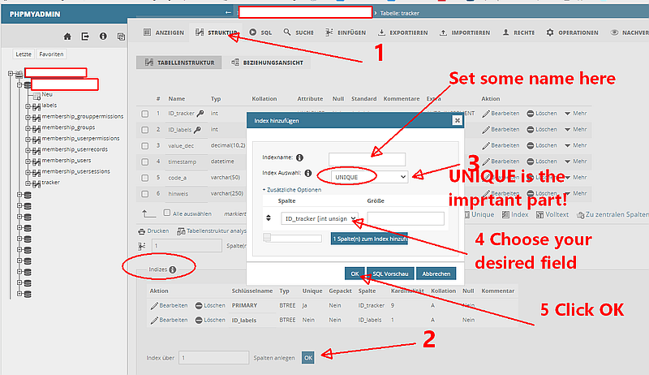Expand the Zusätzliche Optionen section
The height and width of the screenshot is (375, 649).
(x=292, y=190)
